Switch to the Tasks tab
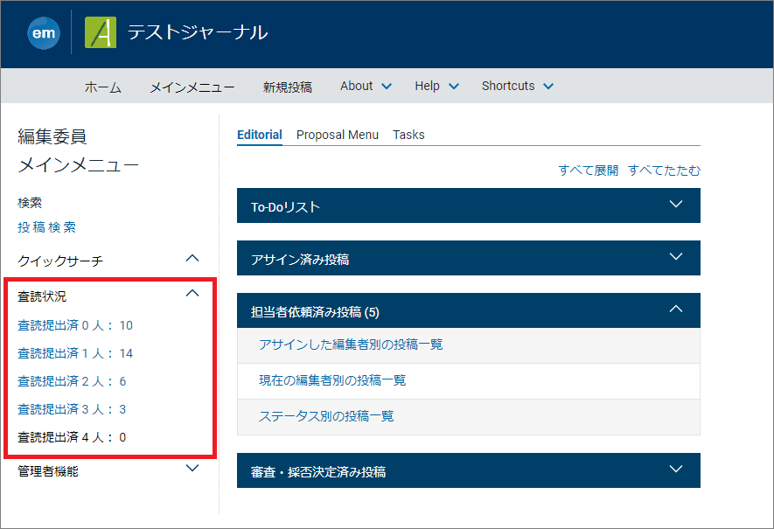 click(x=408, y=135)
